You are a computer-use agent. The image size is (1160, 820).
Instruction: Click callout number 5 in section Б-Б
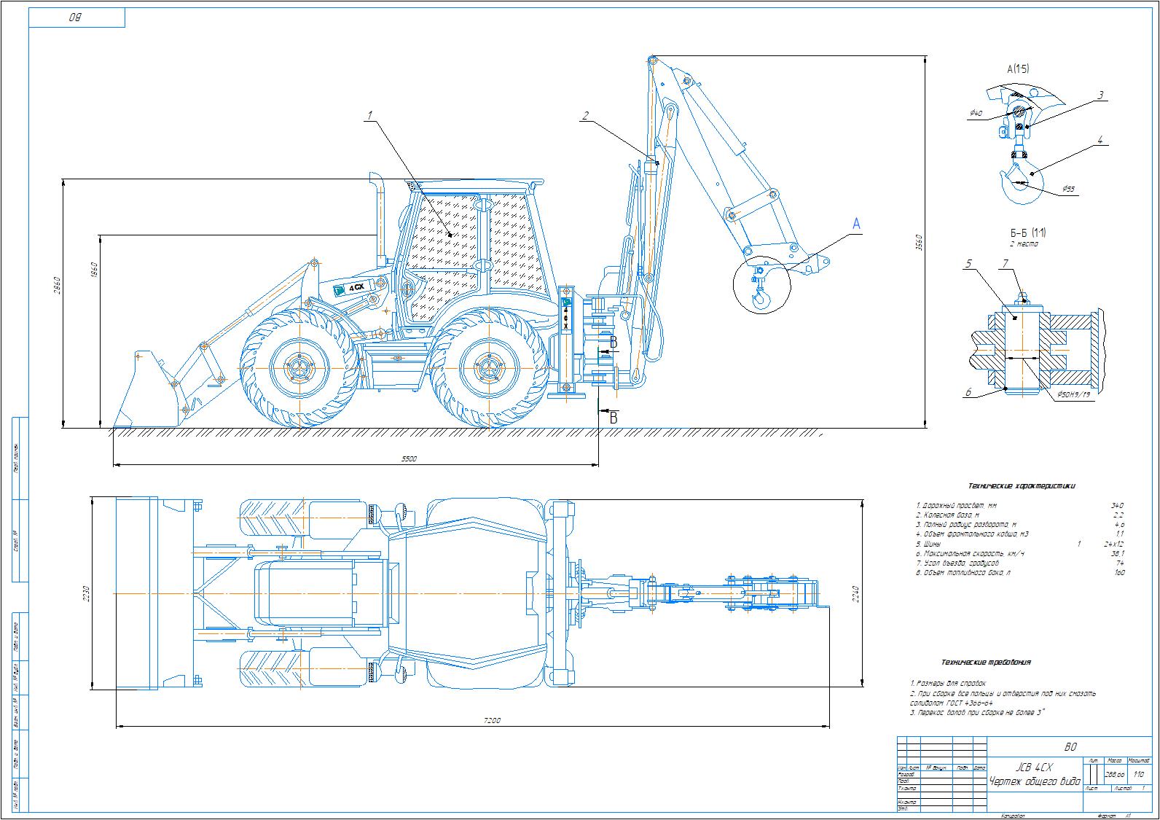tap(968, 264)
